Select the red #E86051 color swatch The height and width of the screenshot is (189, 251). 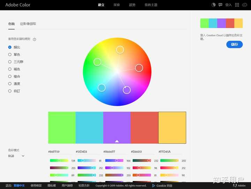(x=144, y=127)
